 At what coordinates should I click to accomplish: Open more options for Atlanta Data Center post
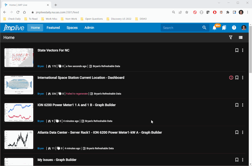pyautogui.click(x=243, y=132)
